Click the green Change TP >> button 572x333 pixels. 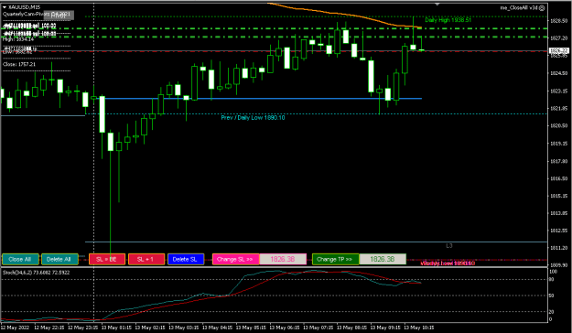coord(336,259)
